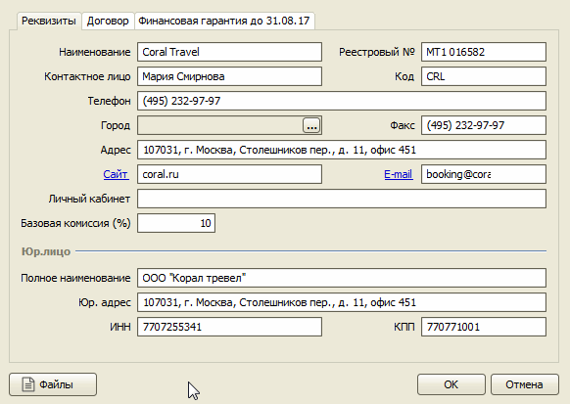Click the Город label

pyautogui.click(x=116, y=125)
